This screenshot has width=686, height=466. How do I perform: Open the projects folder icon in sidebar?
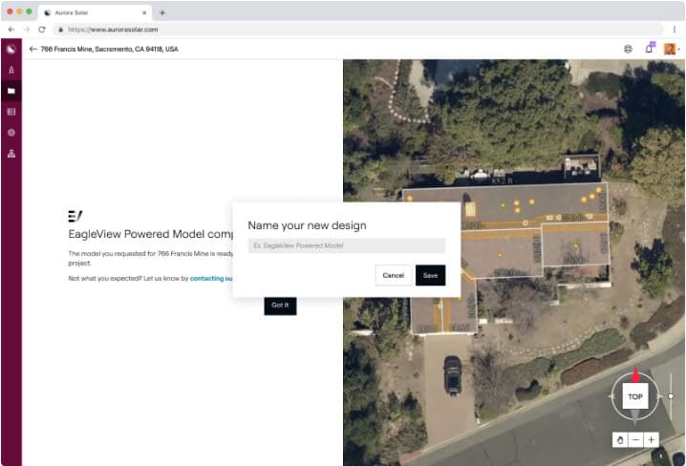(11, 91)
